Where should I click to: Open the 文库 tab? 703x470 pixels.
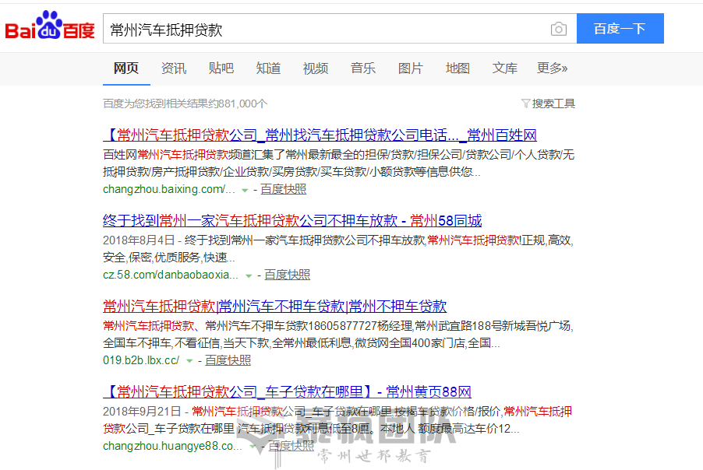[505, 68]
